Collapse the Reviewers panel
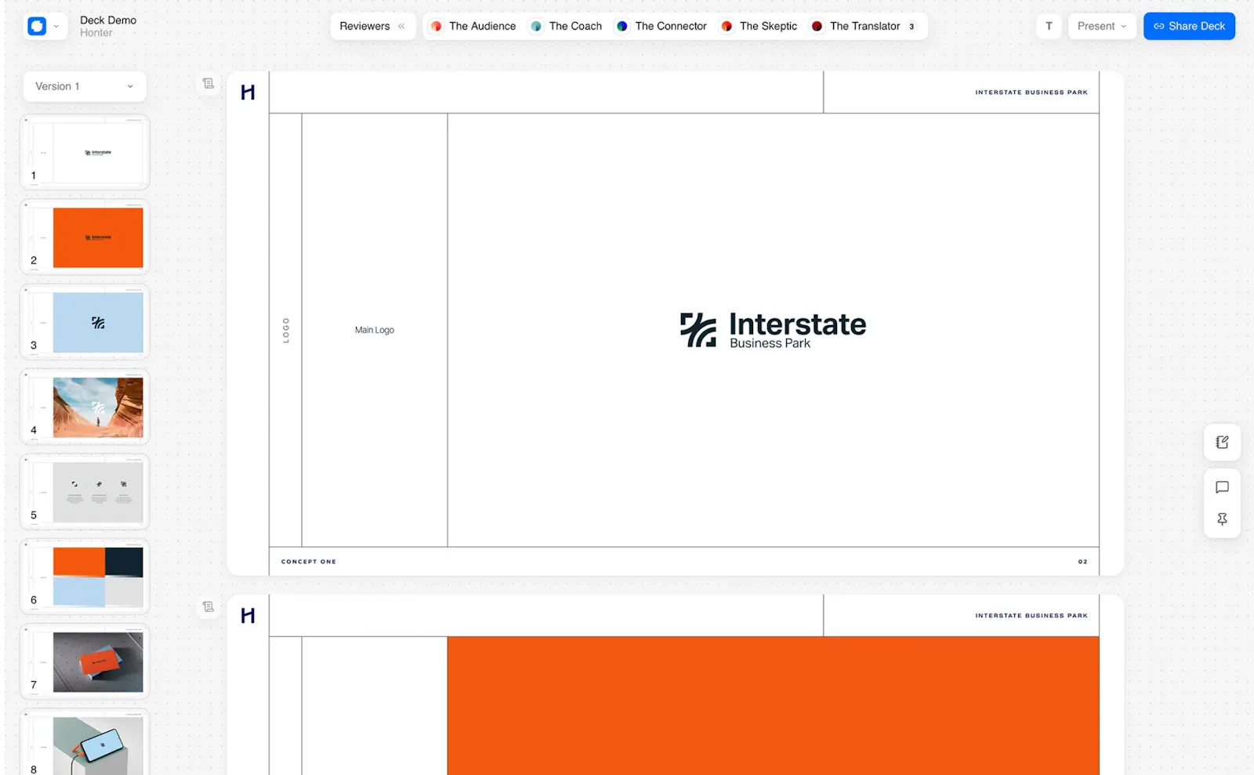Viewport: 1254px width, 775px height. 401,26
